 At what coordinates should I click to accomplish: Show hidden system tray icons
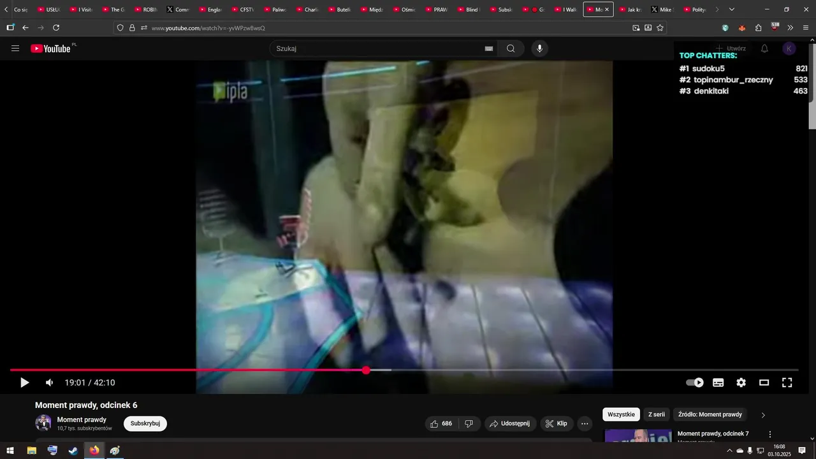729,451
